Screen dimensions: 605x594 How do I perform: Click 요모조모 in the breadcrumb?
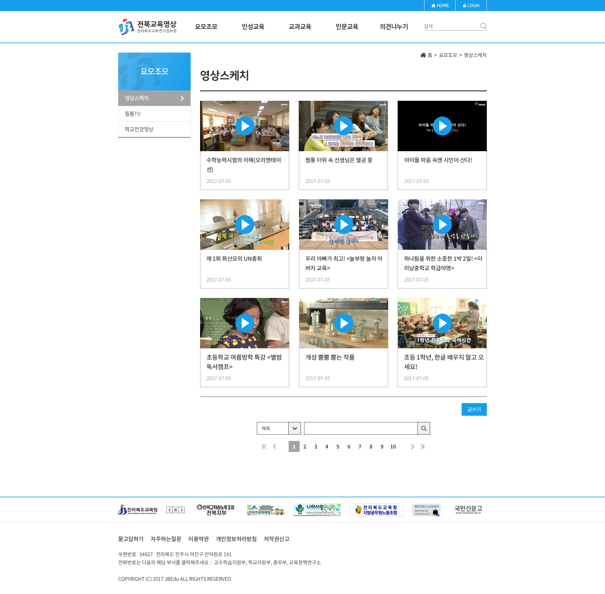tap(448, 55)
